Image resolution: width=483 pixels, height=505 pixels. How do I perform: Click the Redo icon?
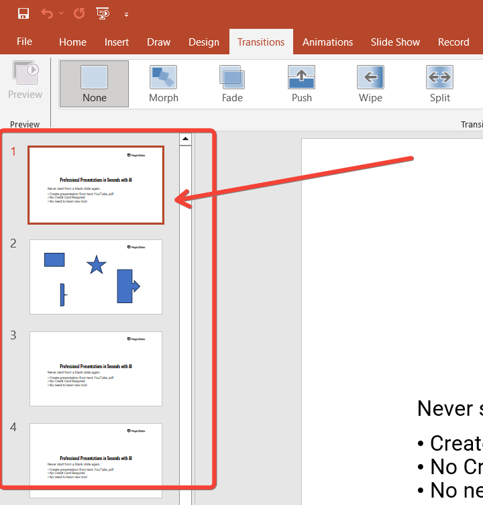(x=79, y=13)
